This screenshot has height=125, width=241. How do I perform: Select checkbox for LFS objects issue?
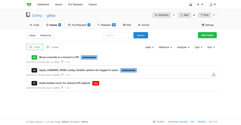(28, 83)
